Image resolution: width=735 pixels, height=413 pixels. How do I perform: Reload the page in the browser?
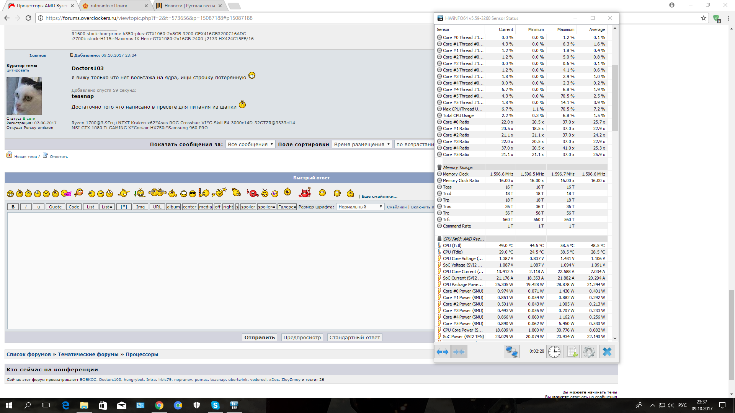28,18
